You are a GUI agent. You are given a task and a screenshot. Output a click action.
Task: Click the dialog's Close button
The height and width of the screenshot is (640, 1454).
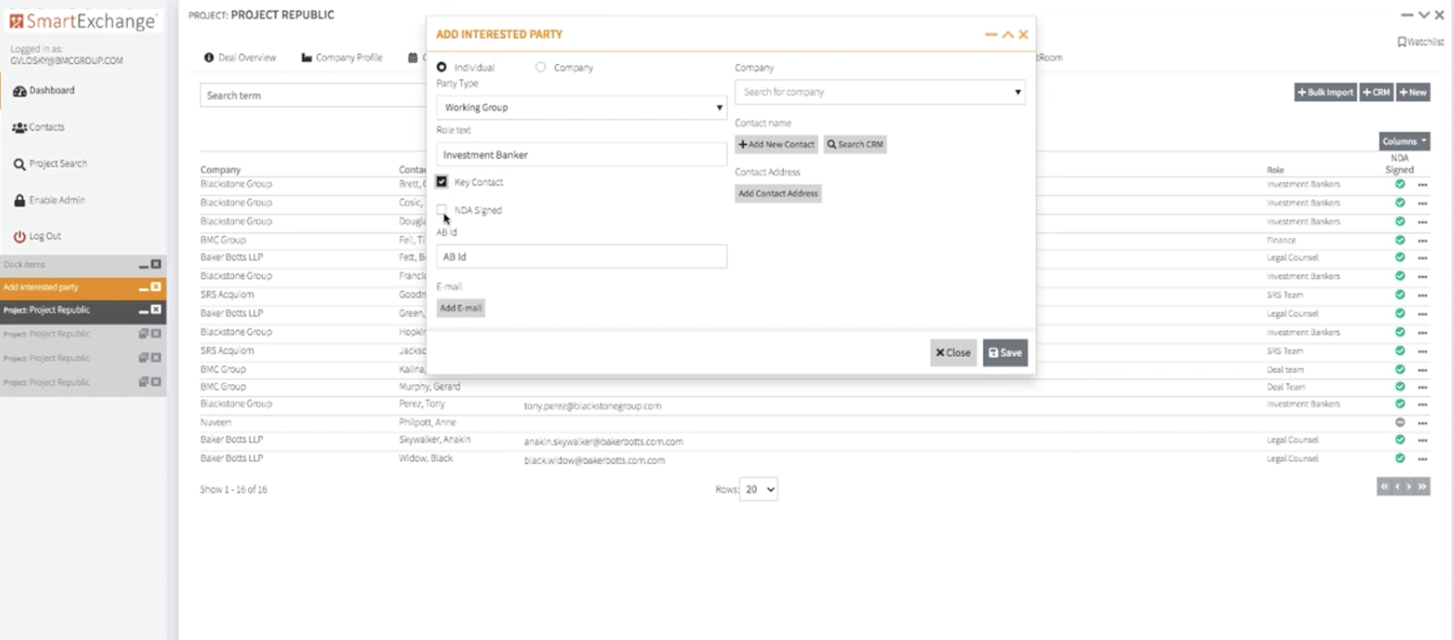(x=953, y=353)
